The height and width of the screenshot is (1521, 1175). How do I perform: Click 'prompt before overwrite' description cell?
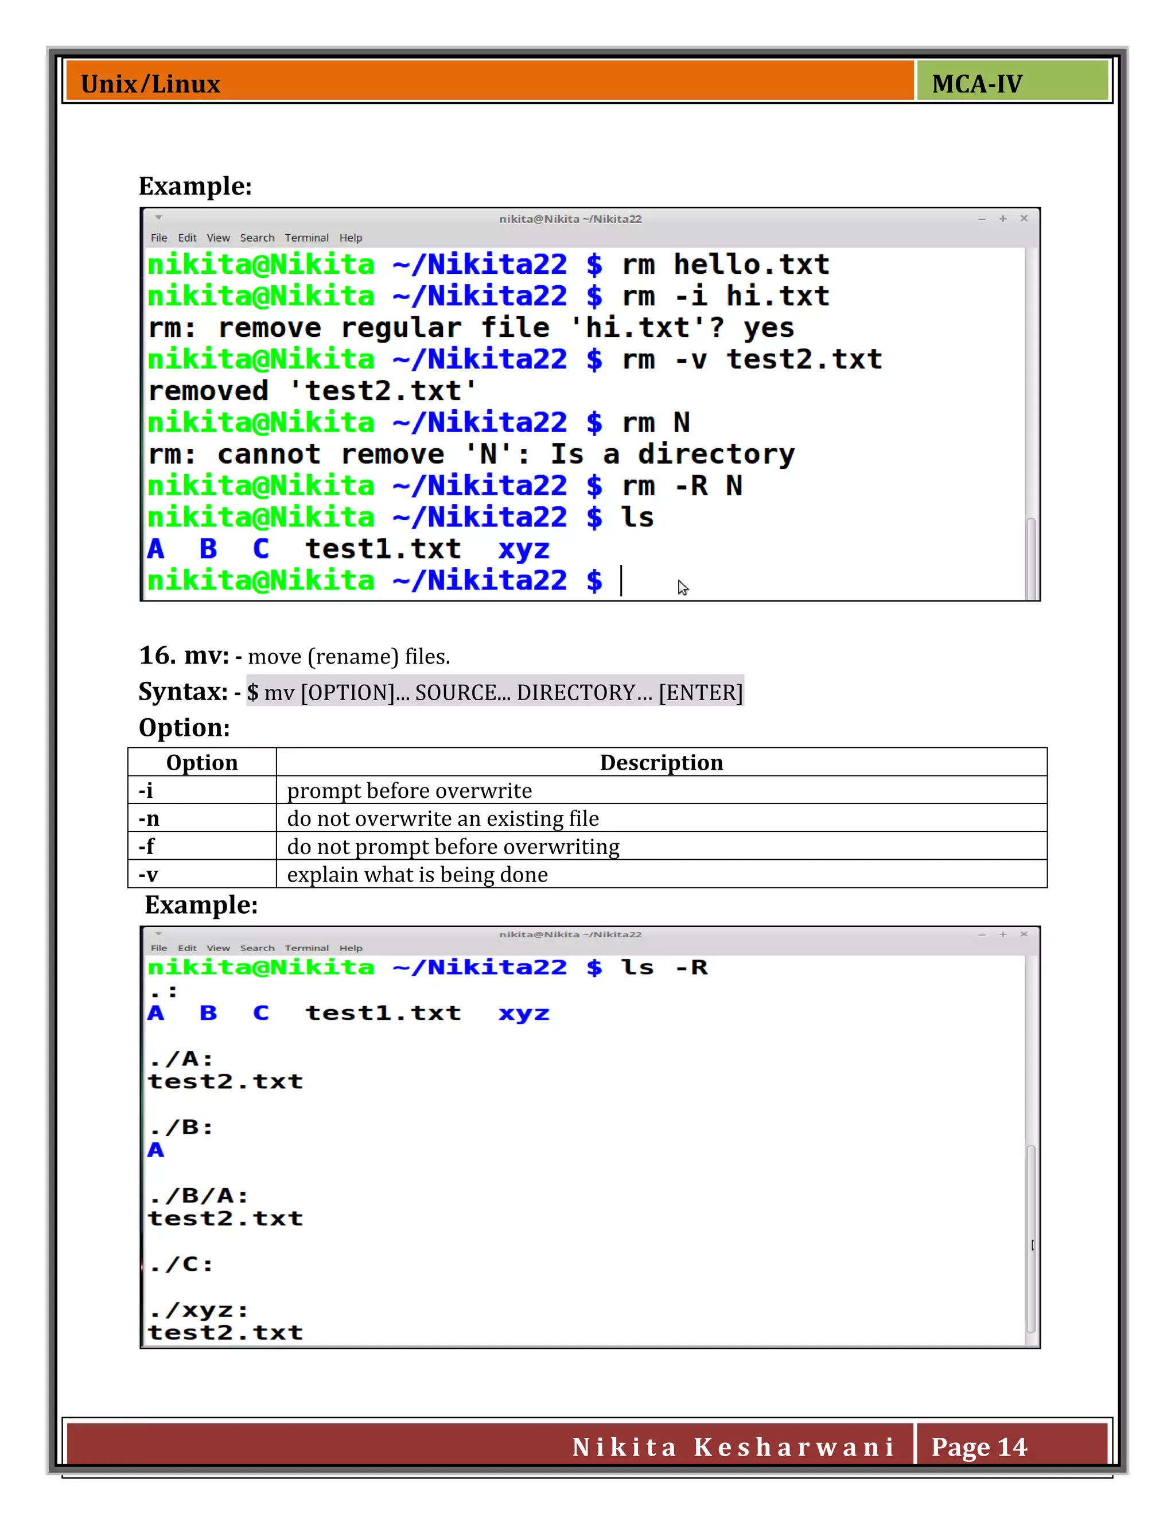coord(662,790)
